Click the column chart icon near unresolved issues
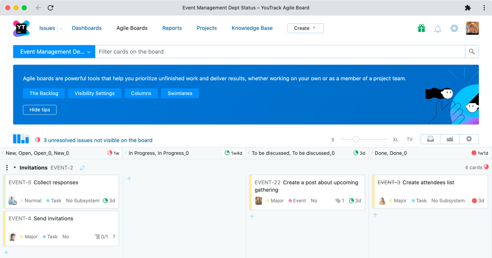Viewport: 492px width, 258px height. click(21, 139)
